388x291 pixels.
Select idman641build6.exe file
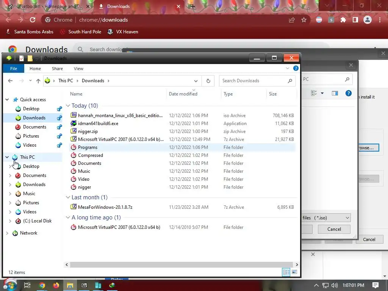click(x=98, y=123)
